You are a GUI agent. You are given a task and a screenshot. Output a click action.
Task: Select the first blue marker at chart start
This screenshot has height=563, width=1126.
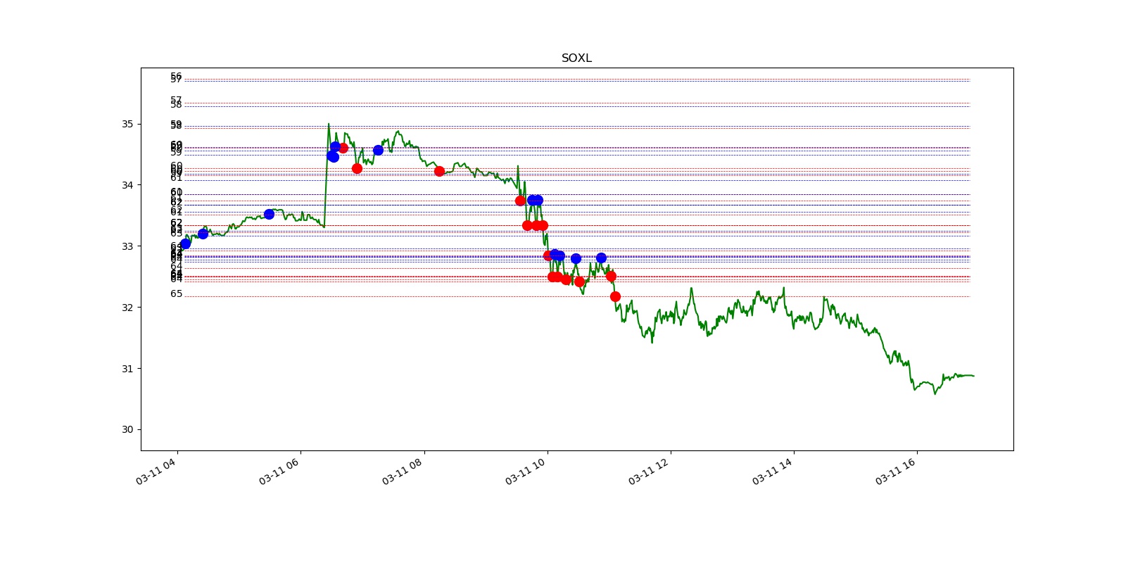(x=185, y=243)
